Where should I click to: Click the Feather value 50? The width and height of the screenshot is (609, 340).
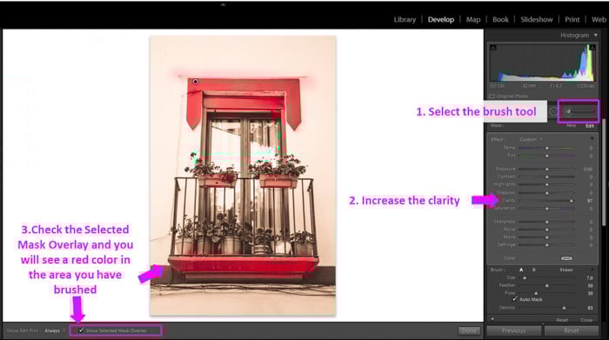tap(590, 286)
